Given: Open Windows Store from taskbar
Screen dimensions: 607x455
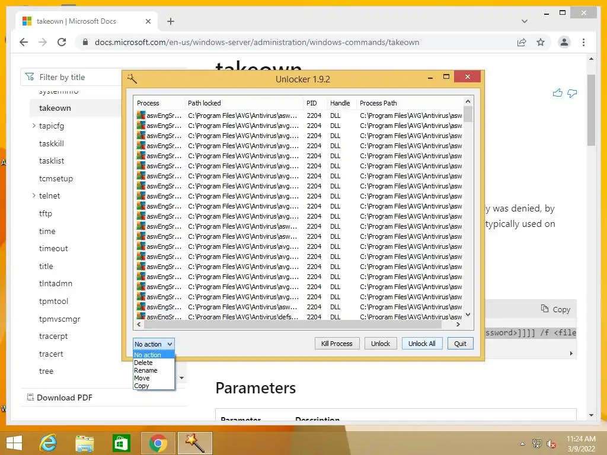Looking at the screenshot, I should point(121,443).
